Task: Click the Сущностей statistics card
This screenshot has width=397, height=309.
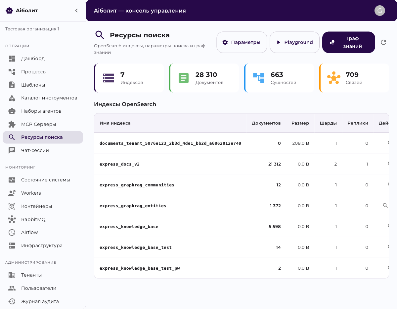Action: pyautogui.click(x=279, y=78)
